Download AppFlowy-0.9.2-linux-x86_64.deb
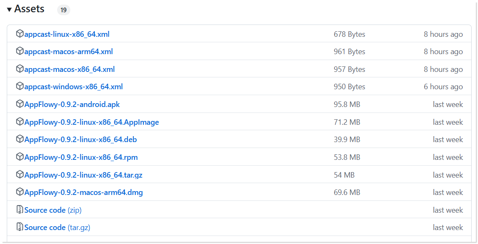The width and height of the screenshot is (478, 244). pos(80,140)
